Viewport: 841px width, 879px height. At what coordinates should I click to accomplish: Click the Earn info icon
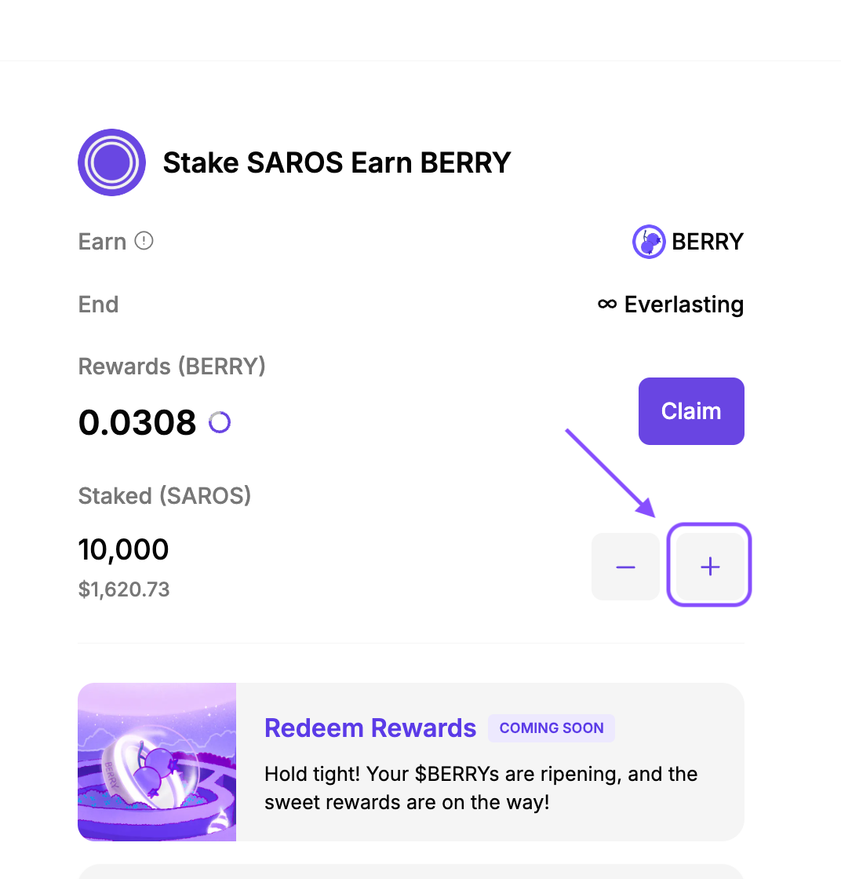pos(144,241)
